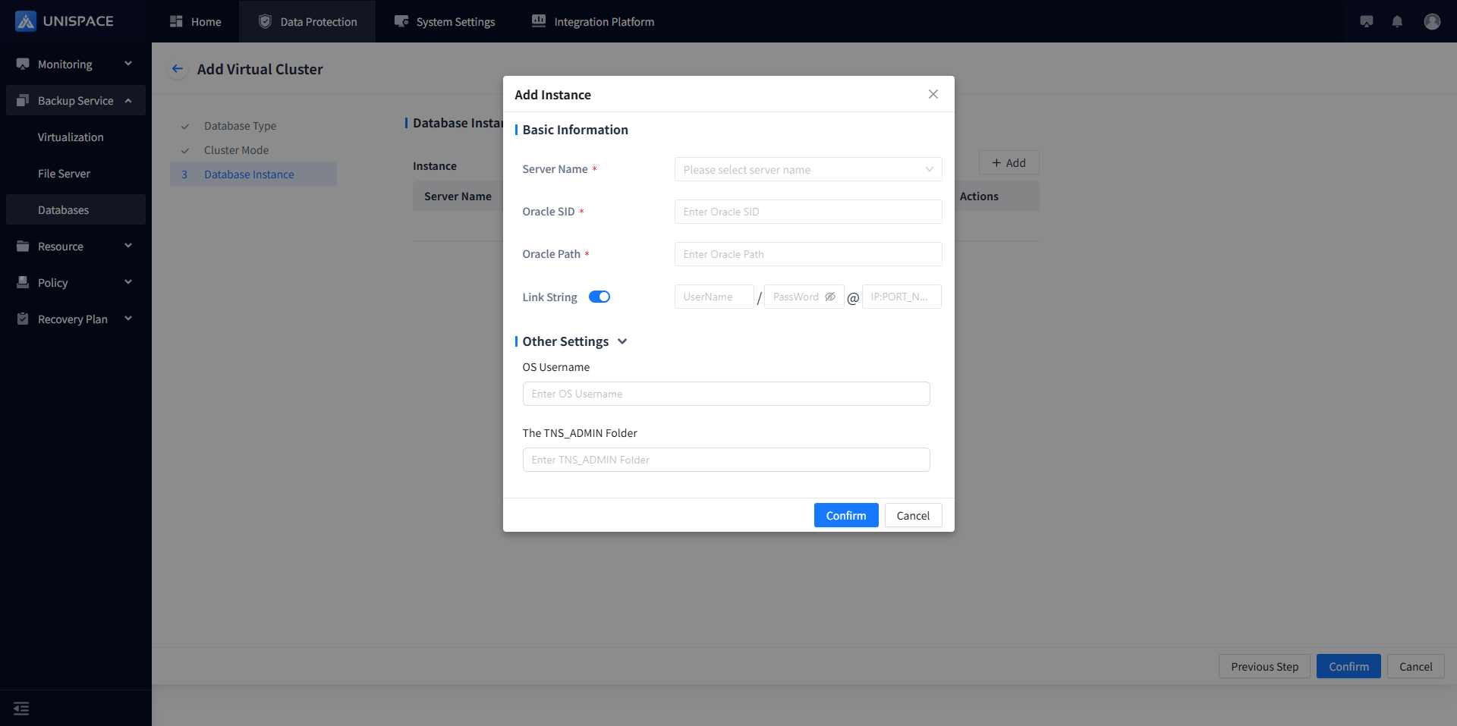Click the message monitor icon in header
Screen dimensions: 1457x726
1367,22
